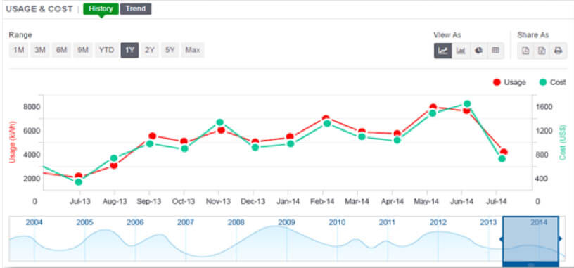Click the Oct-13 green Cost data point

[x=184, y=148]
